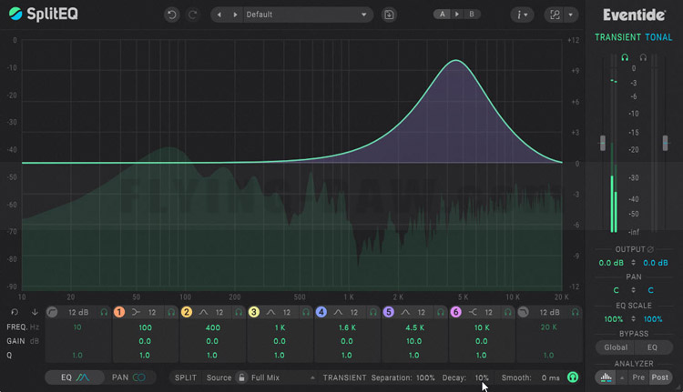The height and width of the screenshot is (392, 683).
Task: Undo the last change
Action: tap(171, 15)
